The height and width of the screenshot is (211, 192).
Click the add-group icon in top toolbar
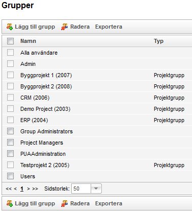(x=10, y=27)
